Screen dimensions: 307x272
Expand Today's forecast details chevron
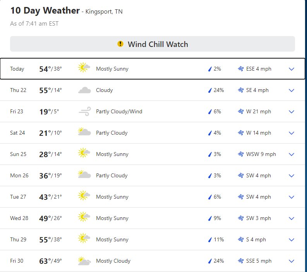292,69
